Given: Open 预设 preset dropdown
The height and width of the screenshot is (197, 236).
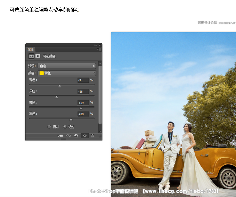Looking at the screenshot, I should tap(67, 66).
